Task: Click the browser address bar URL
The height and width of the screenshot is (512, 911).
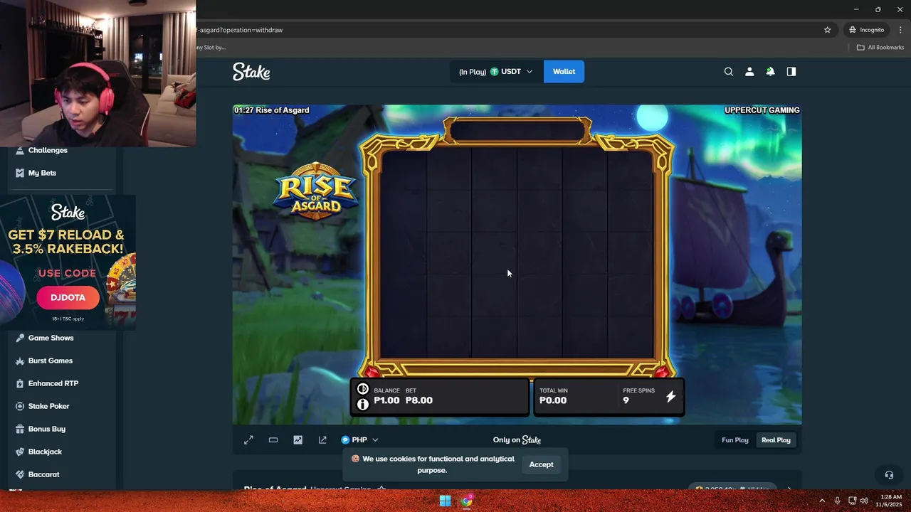Action: coord(239,30)
